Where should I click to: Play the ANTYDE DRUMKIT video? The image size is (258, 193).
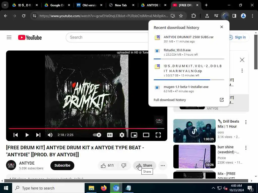pyautogui.click(x=27, y=135)
